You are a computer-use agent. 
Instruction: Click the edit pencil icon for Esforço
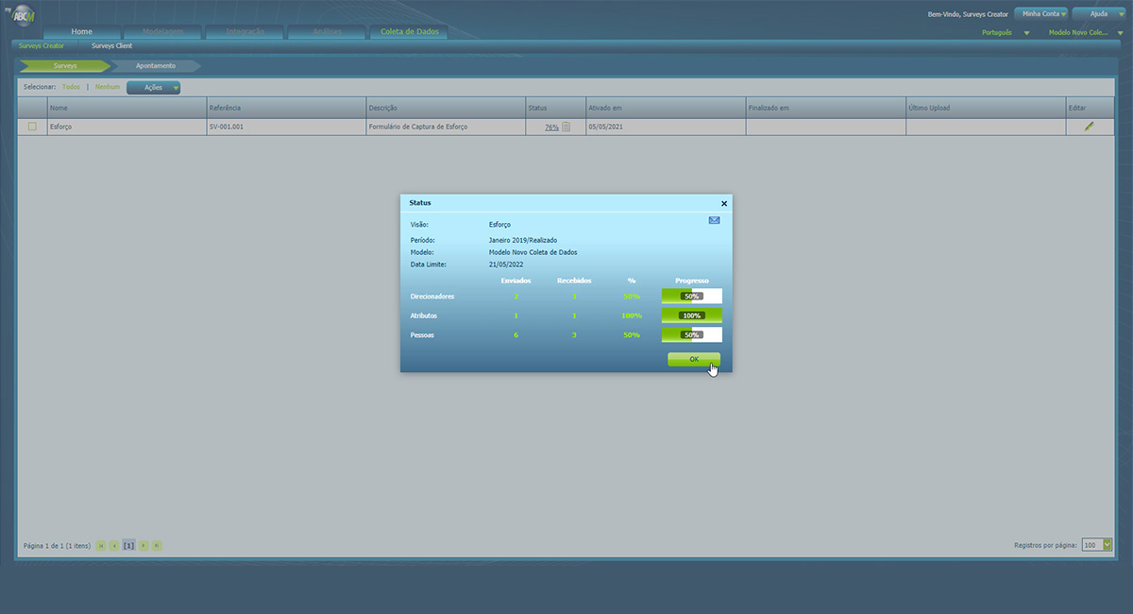(x=1089, y=127)
